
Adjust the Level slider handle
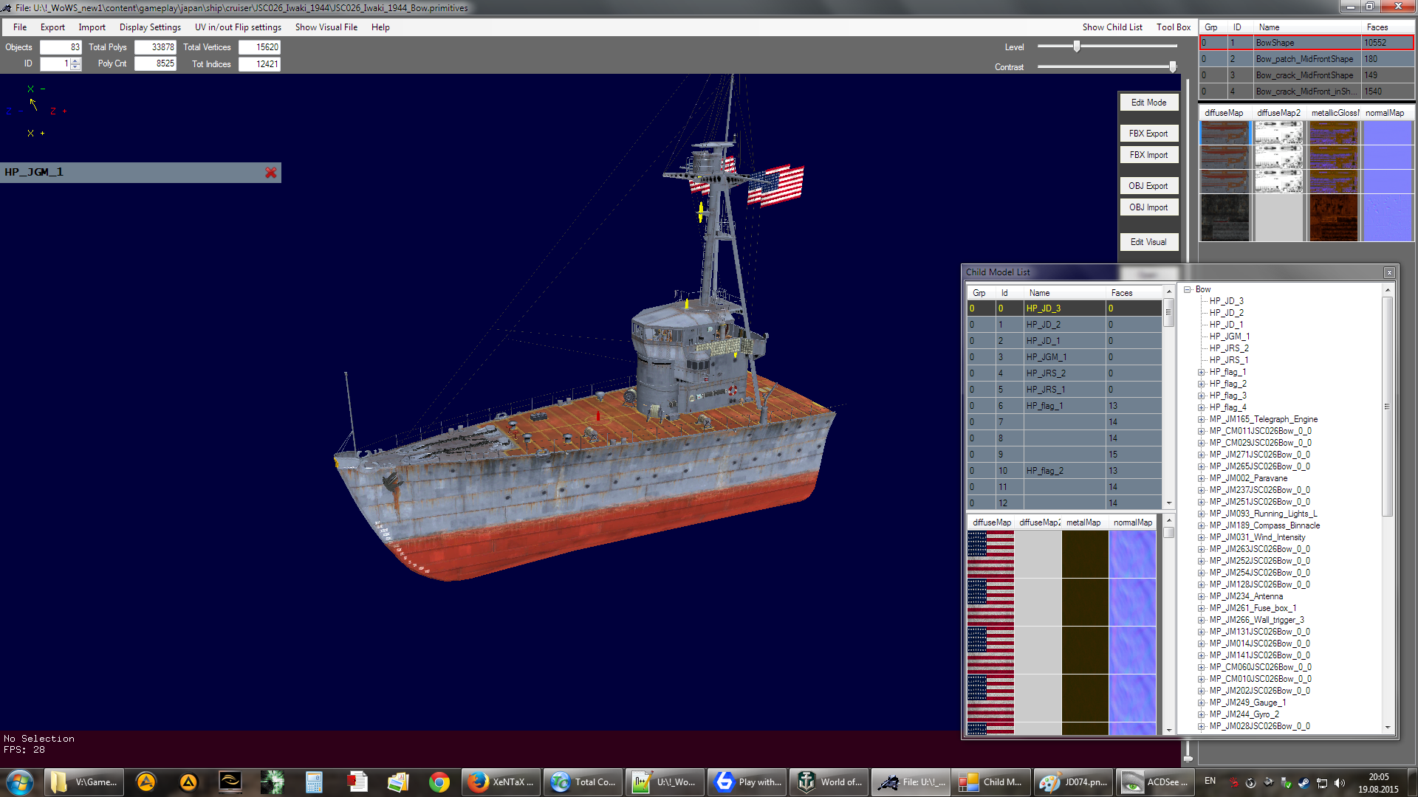(x=1077, y=46)
